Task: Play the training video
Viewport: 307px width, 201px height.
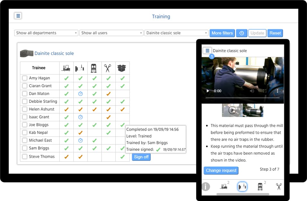Action: (207, 91)
